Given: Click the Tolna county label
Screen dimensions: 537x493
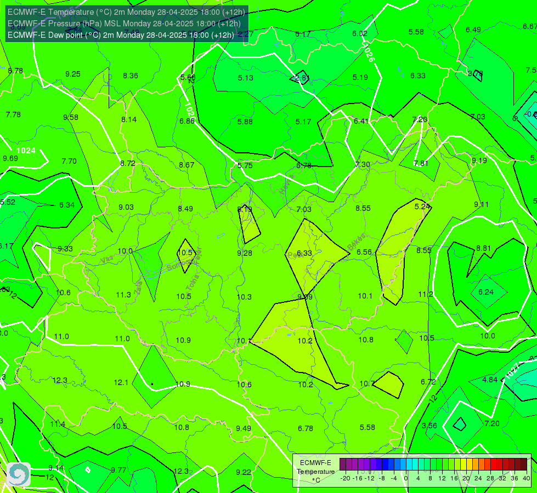Looking at the screenshot, I should tap(193, 282).
